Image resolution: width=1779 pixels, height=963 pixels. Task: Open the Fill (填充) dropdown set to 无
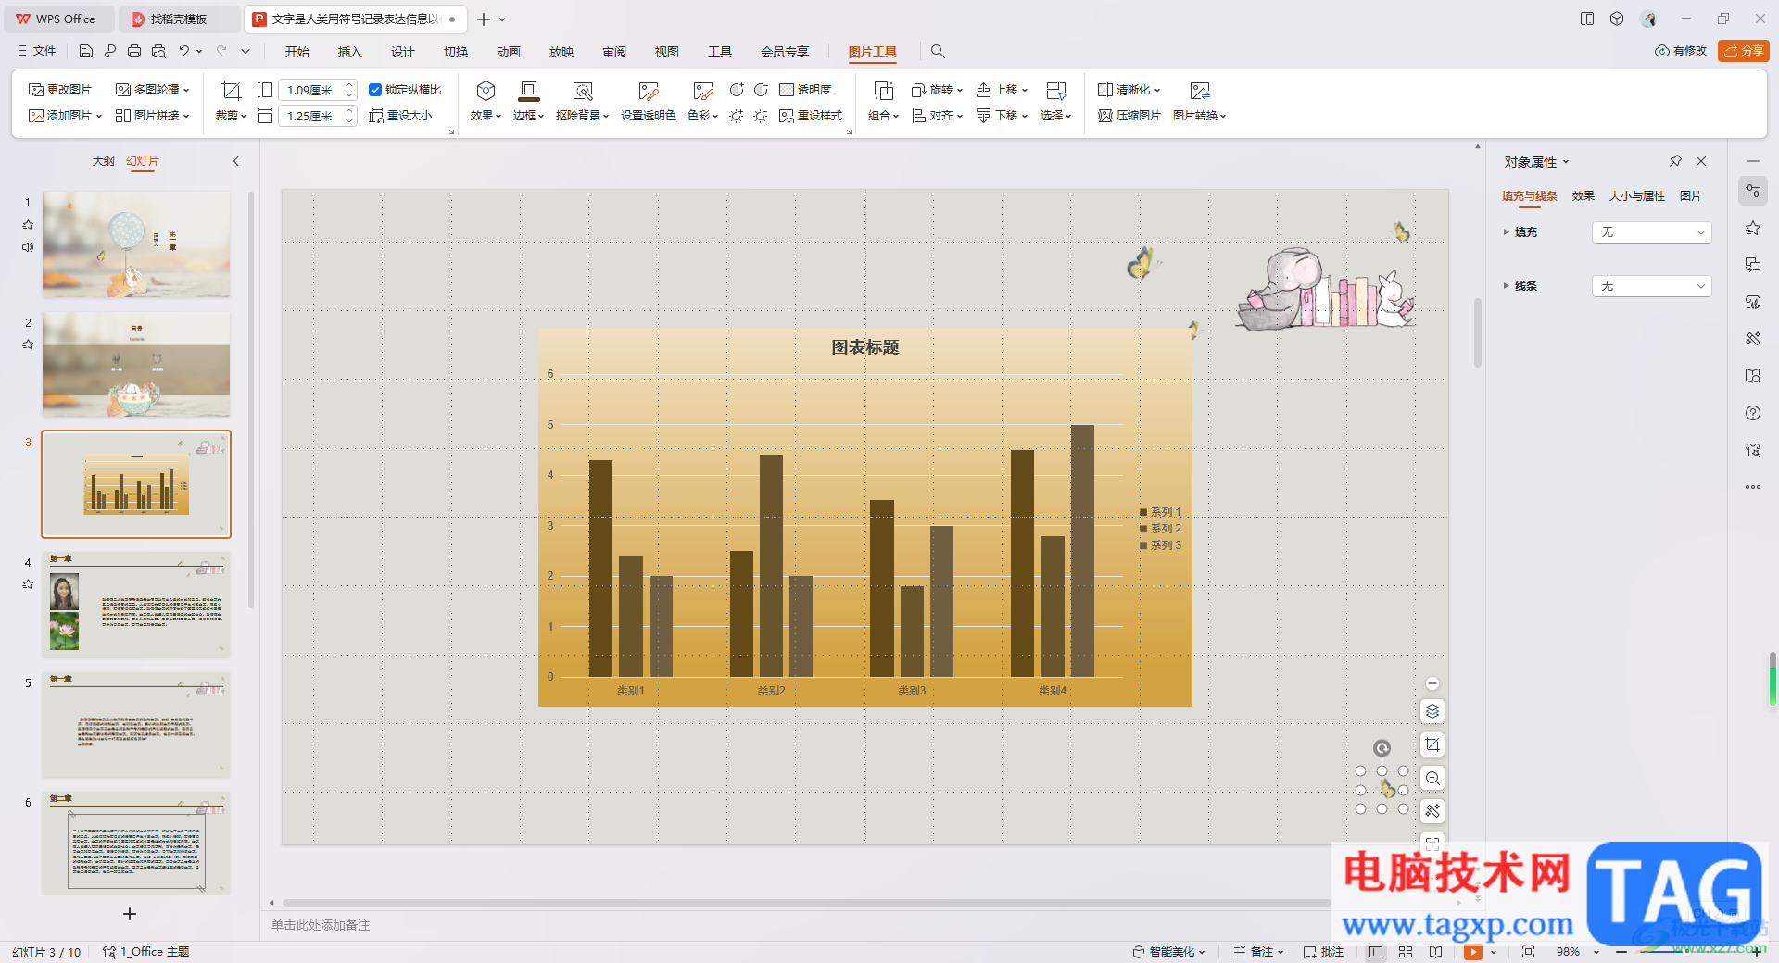pos(1651,232)
